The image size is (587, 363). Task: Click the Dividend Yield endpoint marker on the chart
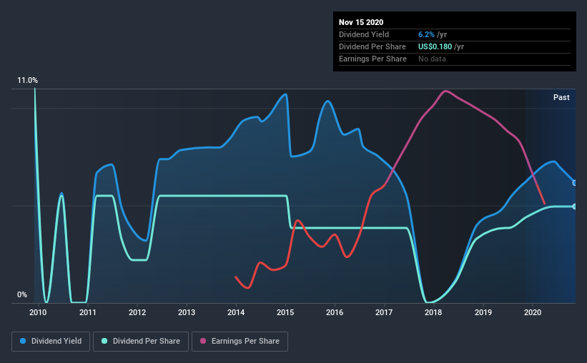click(575, 183)
